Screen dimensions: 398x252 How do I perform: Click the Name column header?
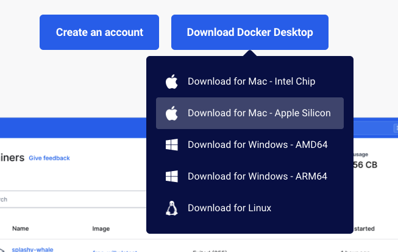click(x=21, y=228)
